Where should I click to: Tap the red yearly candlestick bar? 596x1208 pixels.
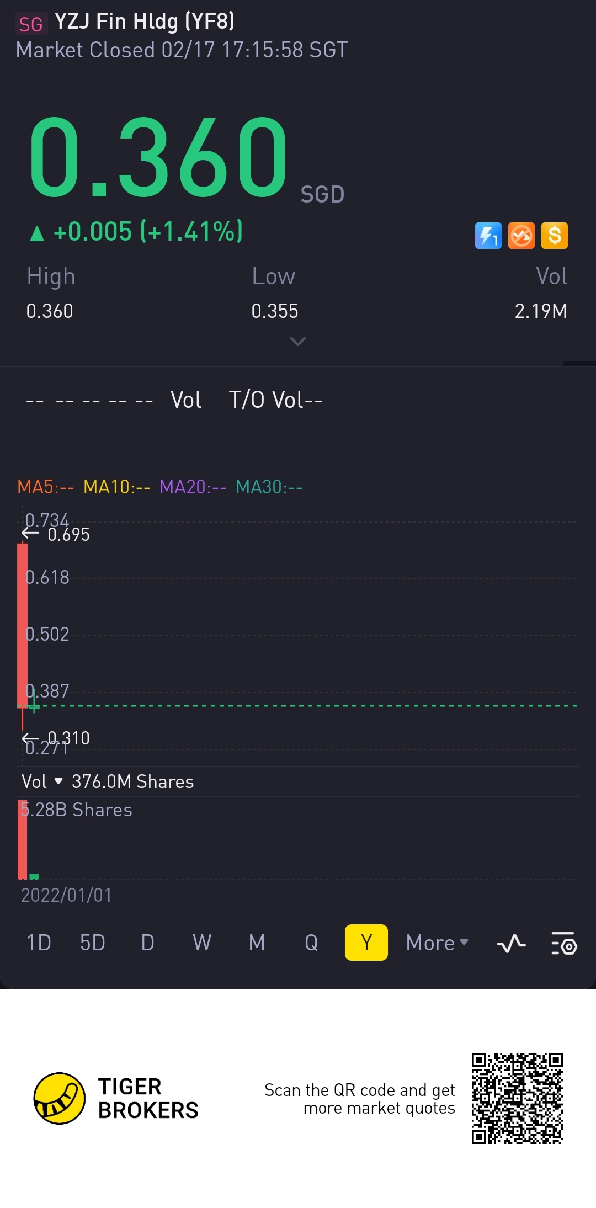[x=23, y=625]
